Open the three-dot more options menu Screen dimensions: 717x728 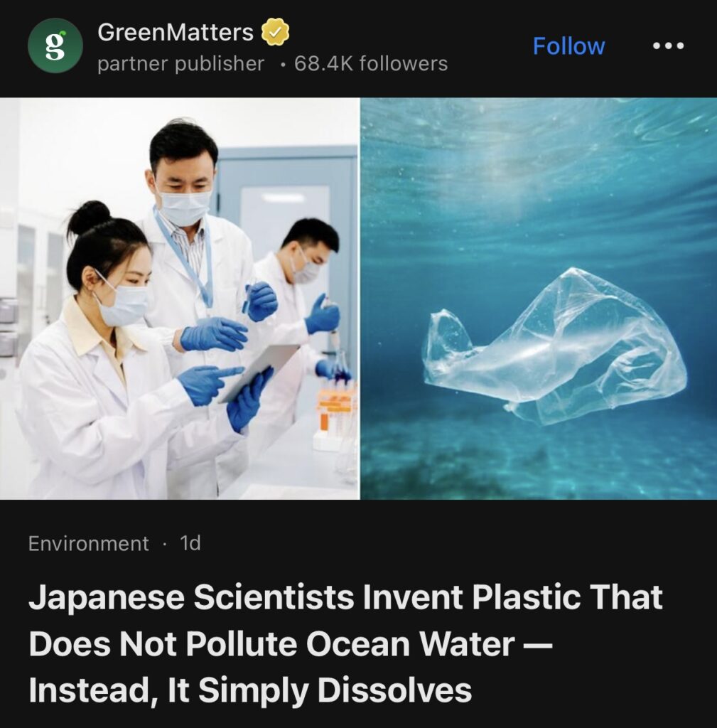click(668, 45)
